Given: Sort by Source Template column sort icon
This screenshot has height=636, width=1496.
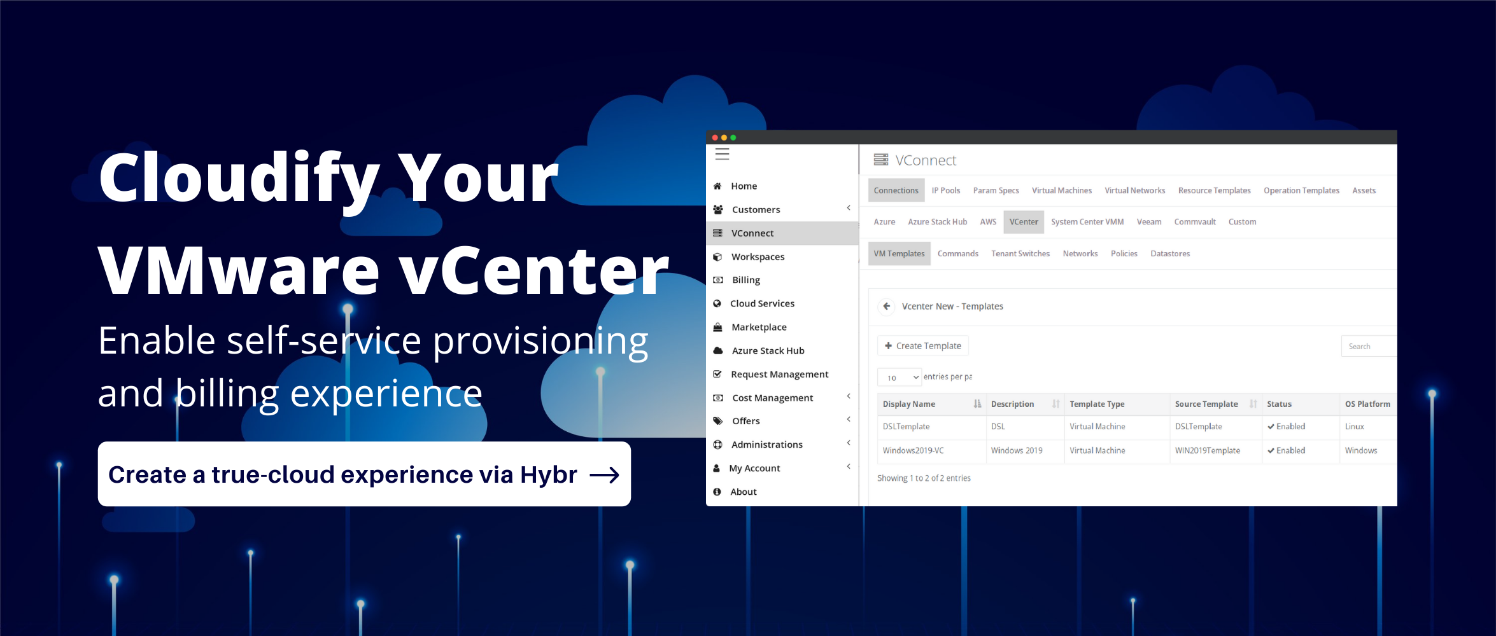Looking at the screenshot, I should click(x=1253, y=404).
